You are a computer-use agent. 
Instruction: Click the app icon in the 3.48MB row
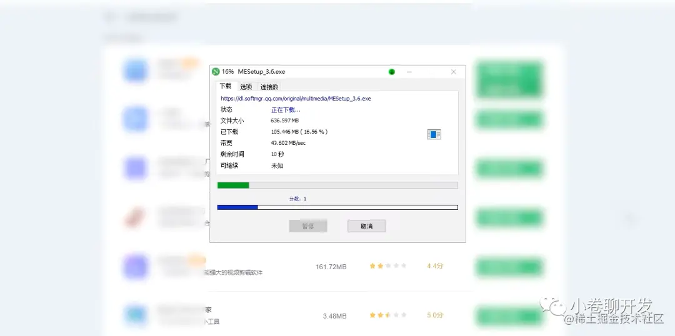(x=136, y=315)
